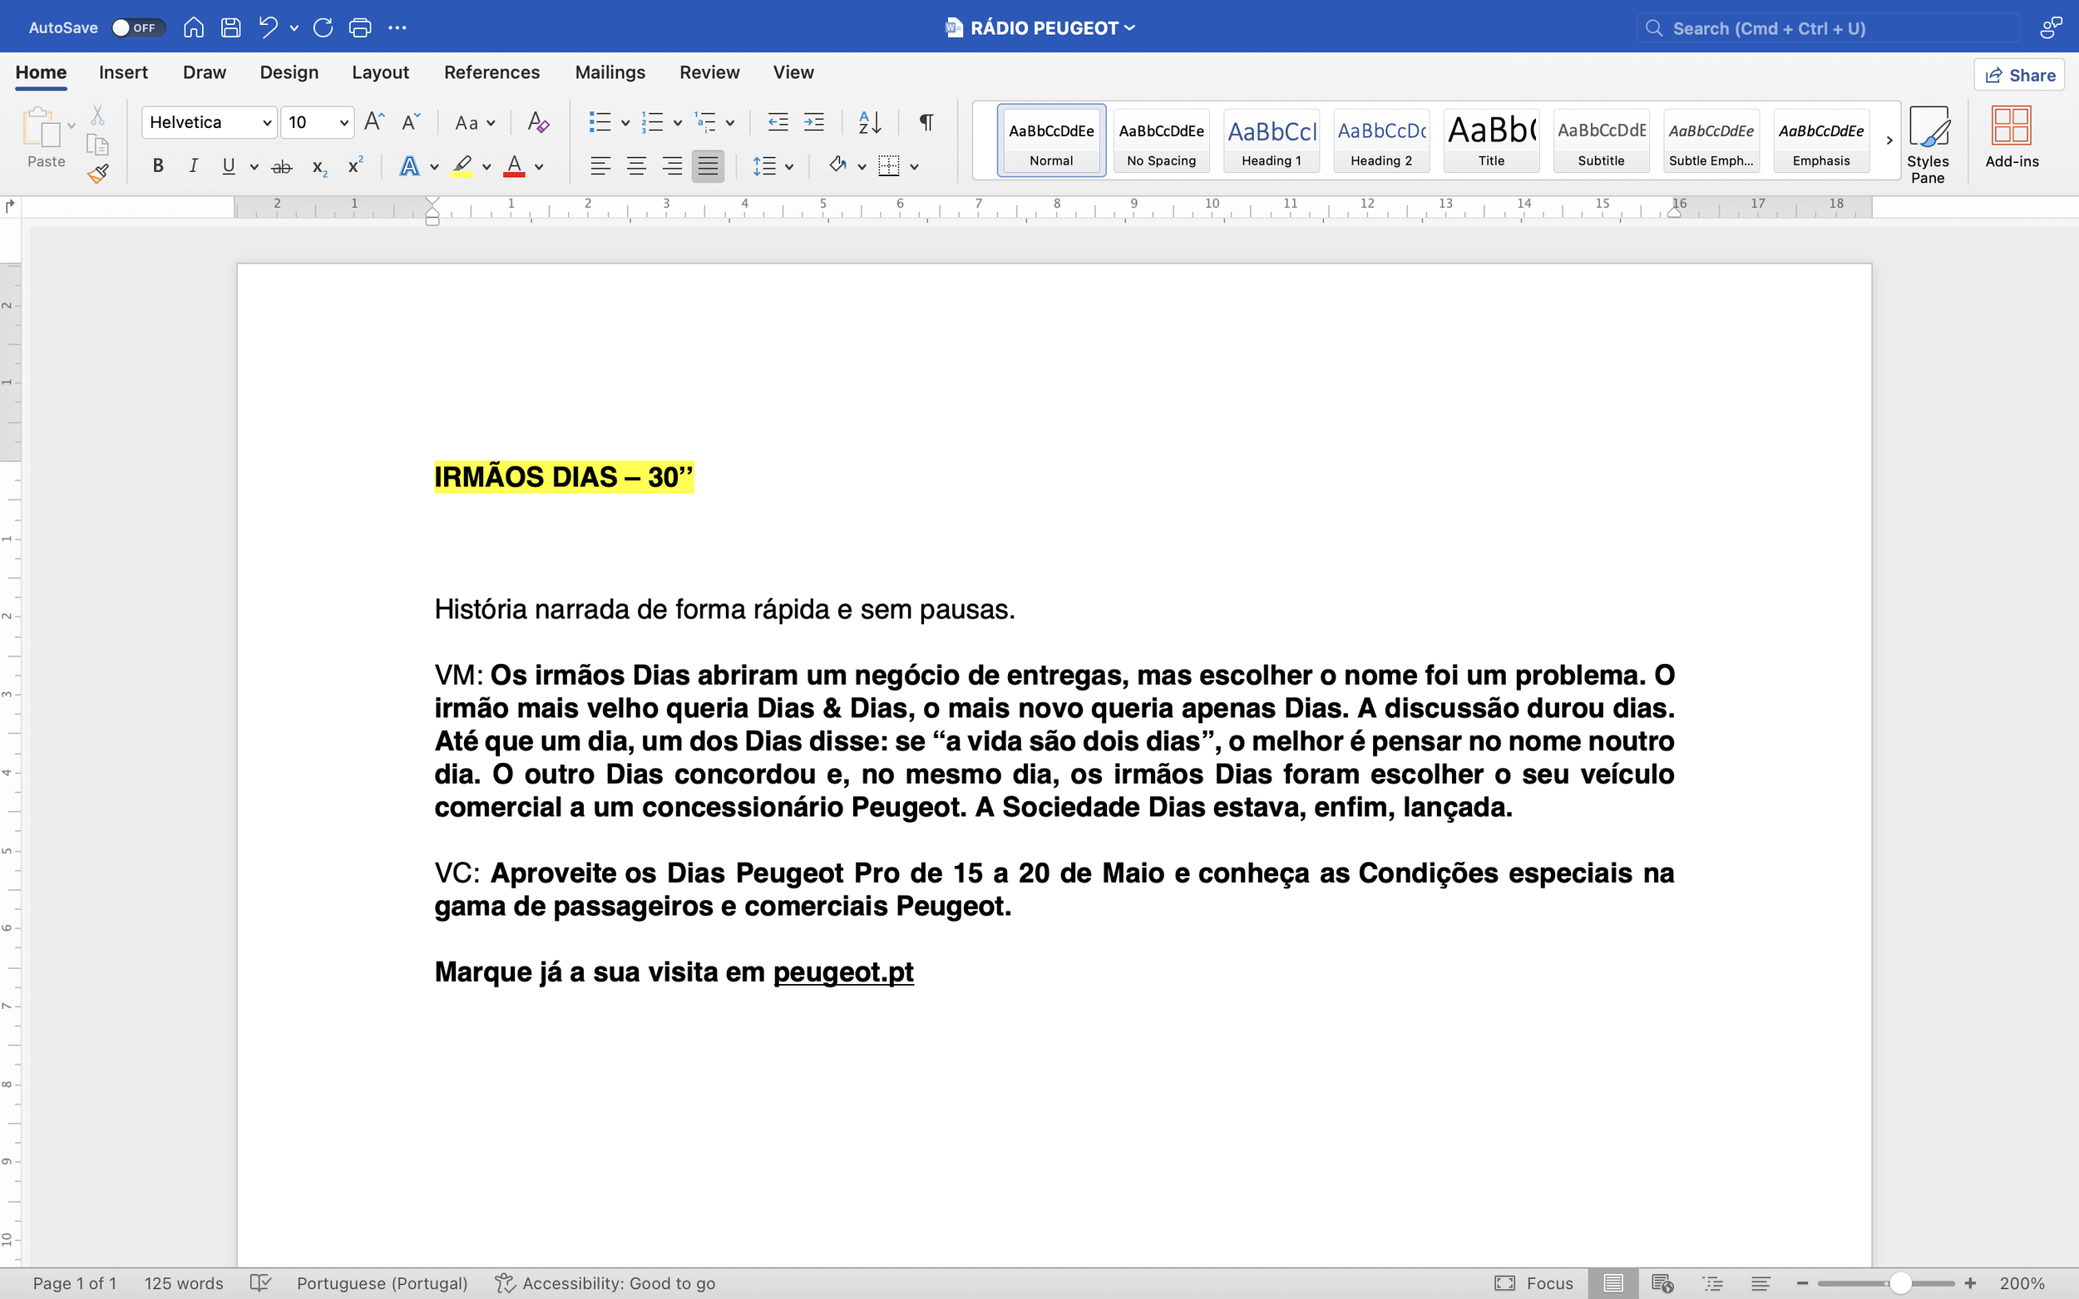Click the zoom slider handle
The width and height of the screenshot is (2079, 1299).
tap(1900, 1282)
